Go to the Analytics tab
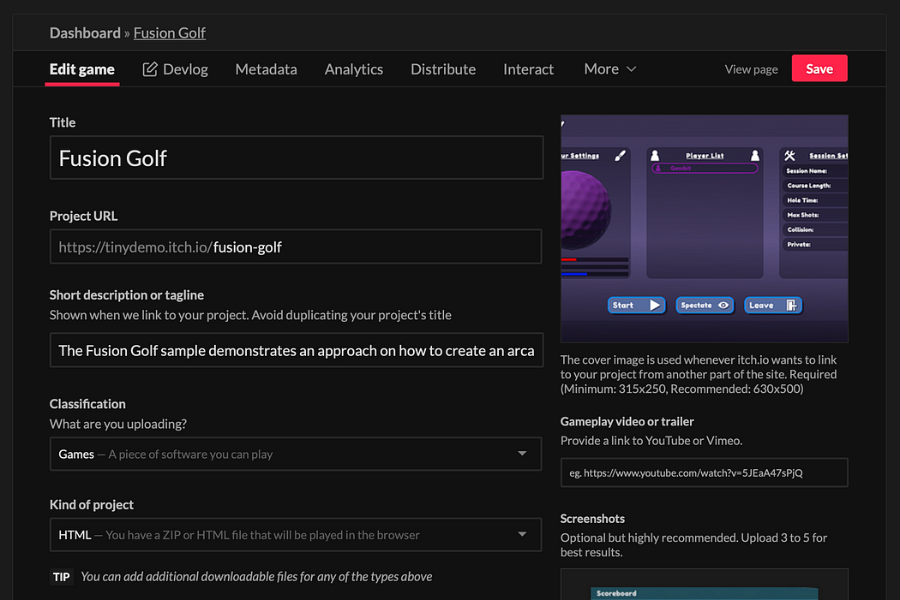This screenshot has width=900, height=600. coord(353,69)
